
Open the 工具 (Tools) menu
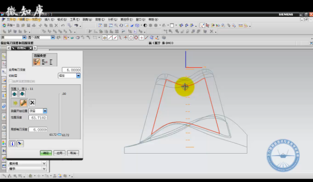point(75,20)
